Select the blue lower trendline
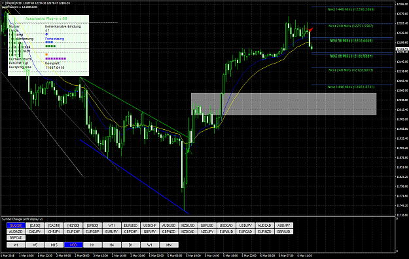Viewport: 409px width, 259px height. point(134,176)
